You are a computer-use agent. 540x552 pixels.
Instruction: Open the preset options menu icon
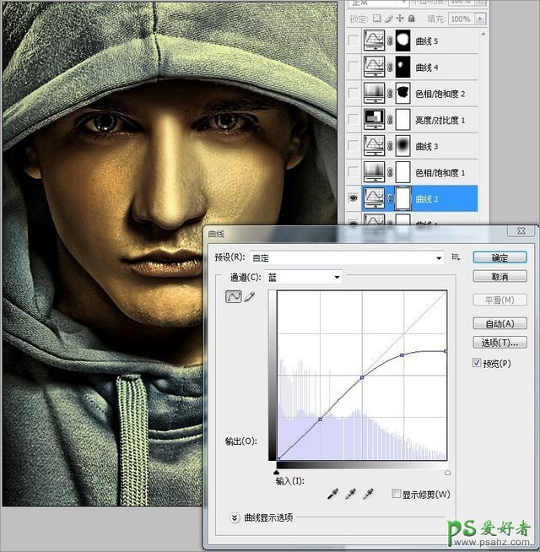[456, 257]
